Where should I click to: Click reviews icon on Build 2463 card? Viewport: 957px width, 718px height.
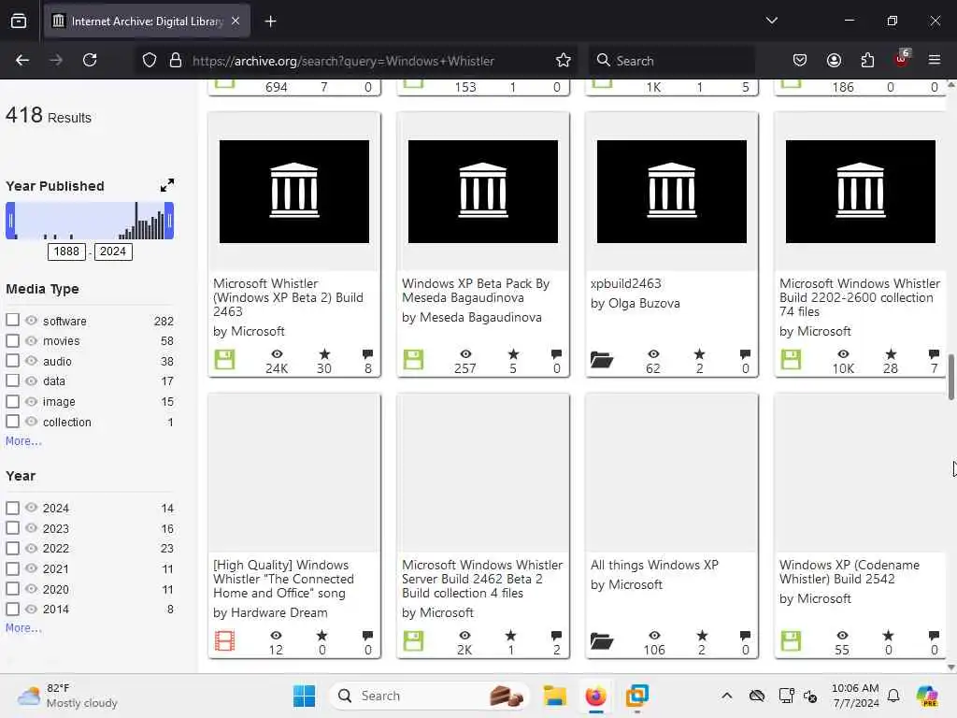367,354
